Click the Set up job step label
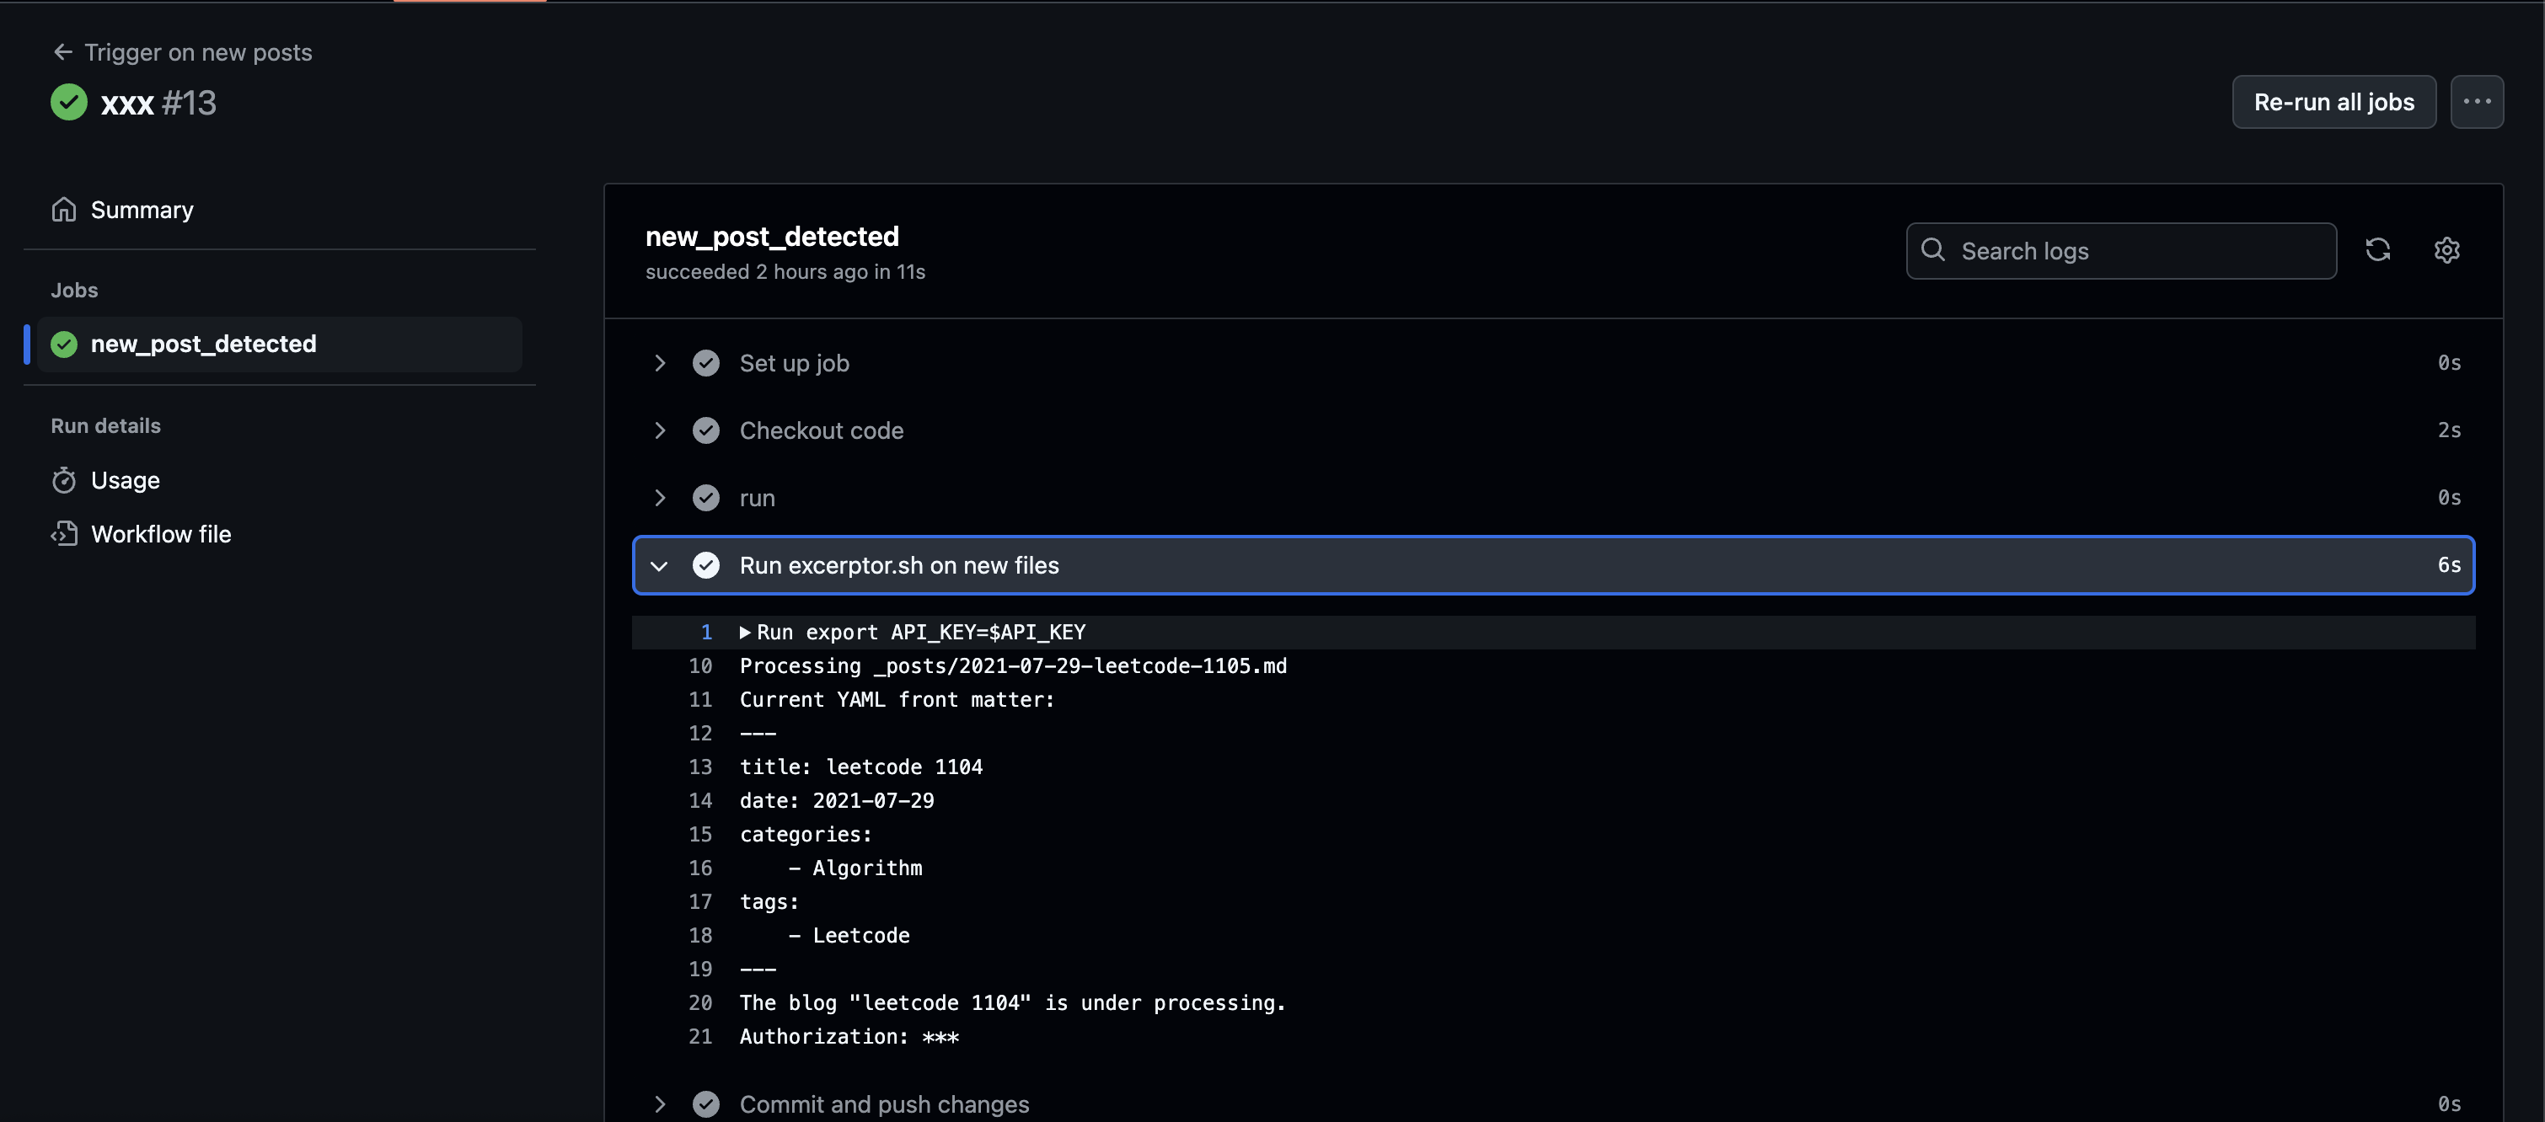The image size is (2545, 1122). [795, 363]
